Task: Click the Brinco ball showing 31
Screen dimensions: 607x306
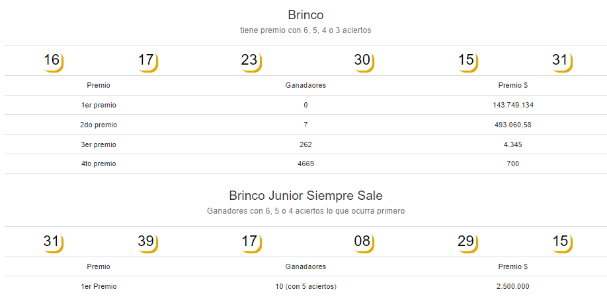Action: point(562,61)
